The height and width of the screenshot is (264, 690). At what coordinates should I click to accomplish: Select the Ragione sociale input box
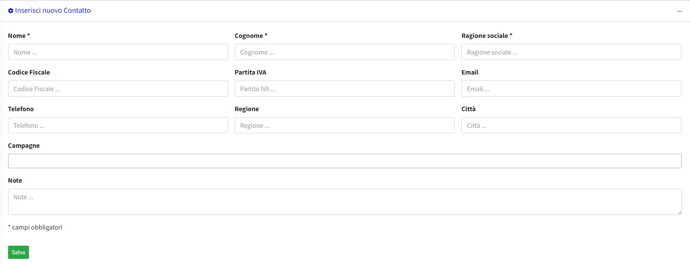[571, 52]
